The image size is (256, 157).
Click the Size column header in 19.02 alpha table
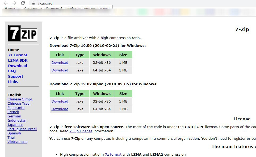point(123,94)
